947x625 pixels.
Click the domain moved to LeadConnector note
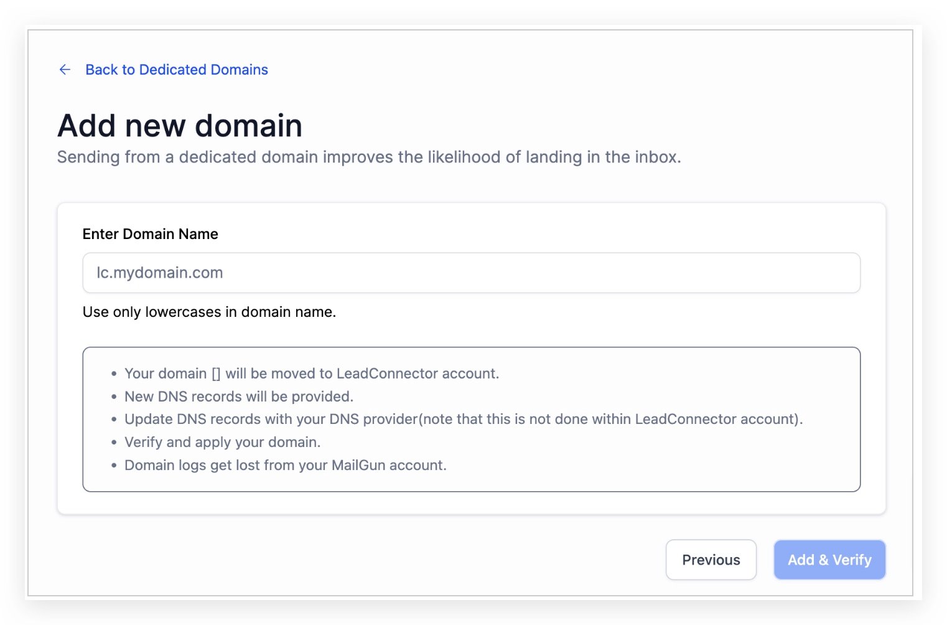click(x=311, y=374)
